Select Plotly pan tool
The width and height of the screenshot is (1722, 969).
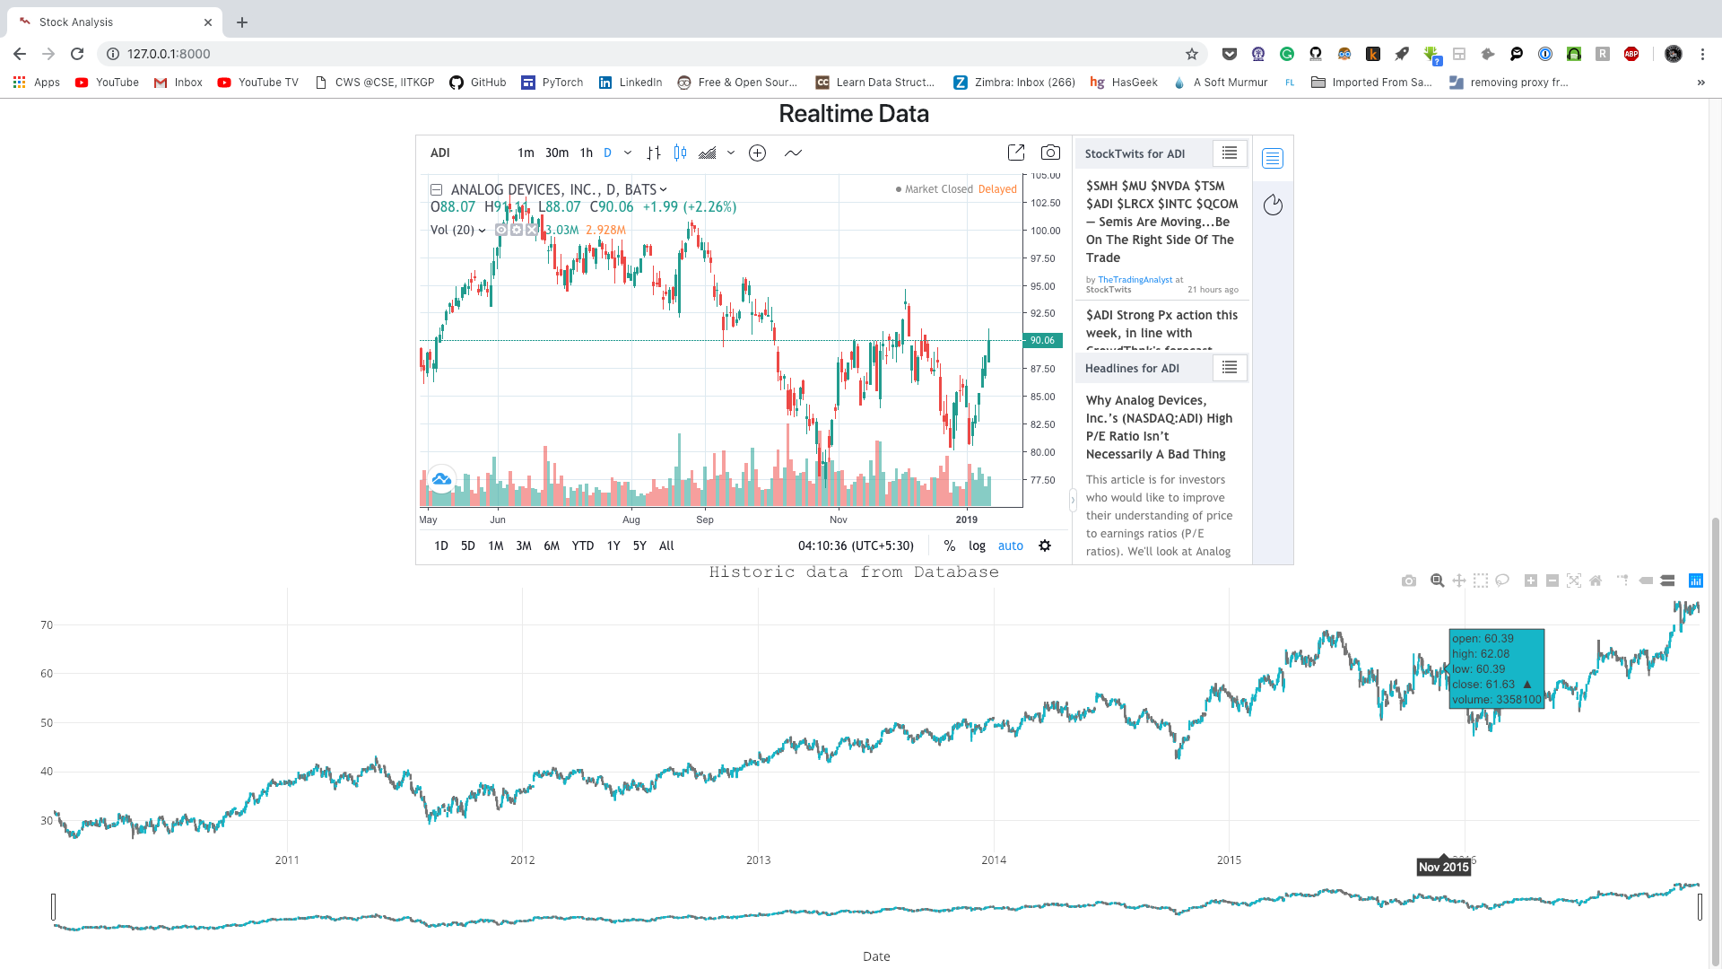tap(1459, 581)
